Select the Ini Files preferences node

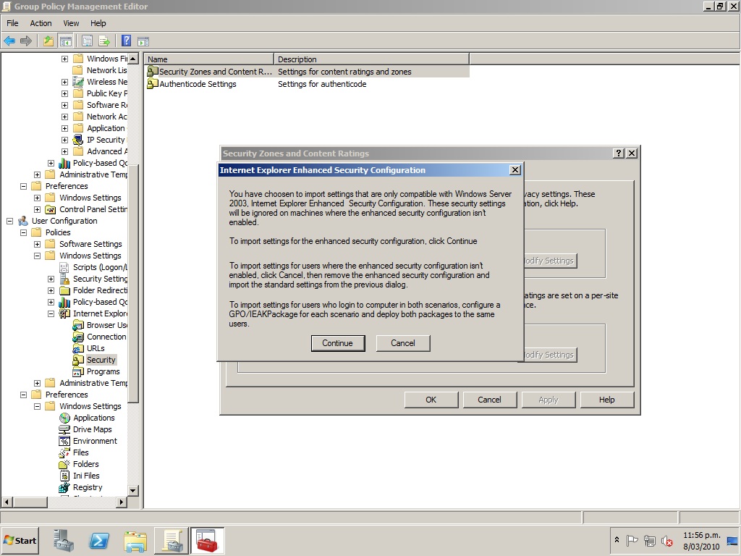(x=86, y=476)
